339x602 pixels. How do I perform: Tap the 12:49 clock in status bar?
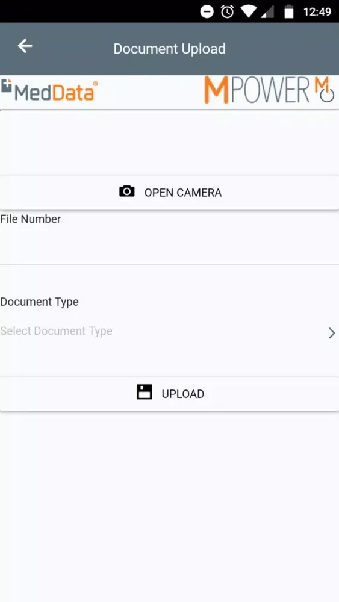pyautogui.click(x=317, y=12)
